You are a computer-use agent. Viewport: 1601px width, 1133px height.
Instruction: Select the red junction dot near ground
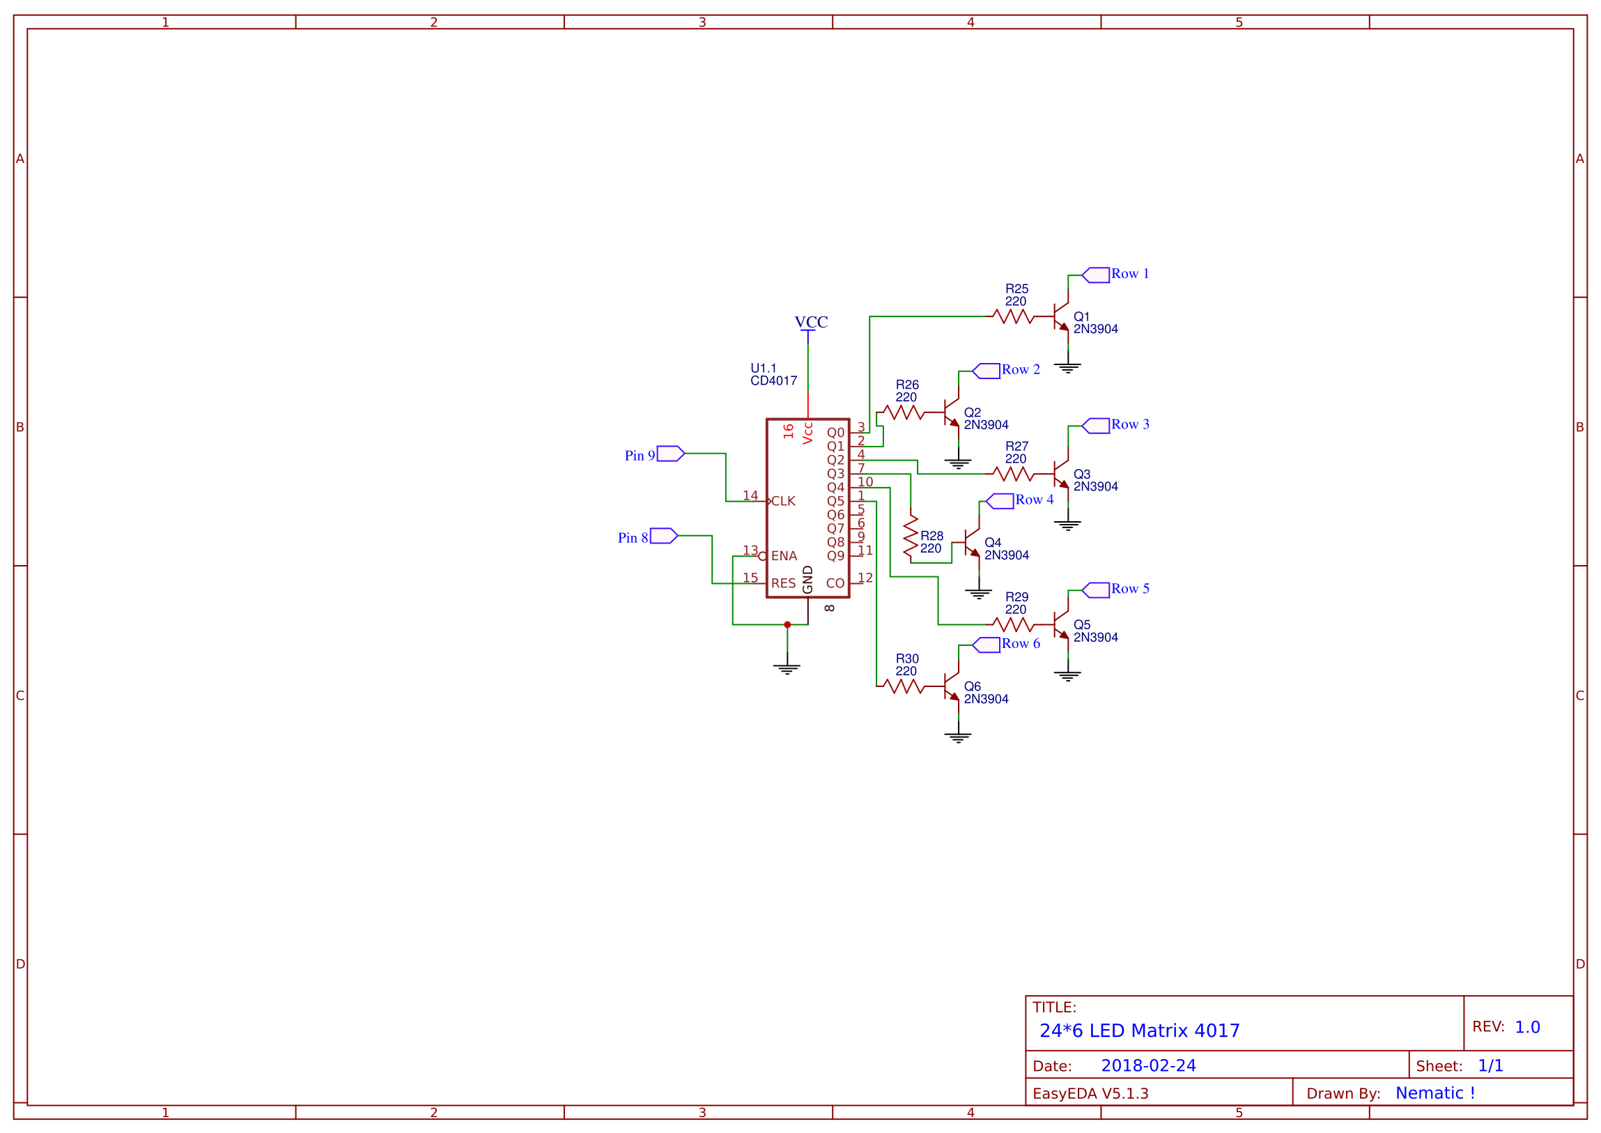point(787,624)
